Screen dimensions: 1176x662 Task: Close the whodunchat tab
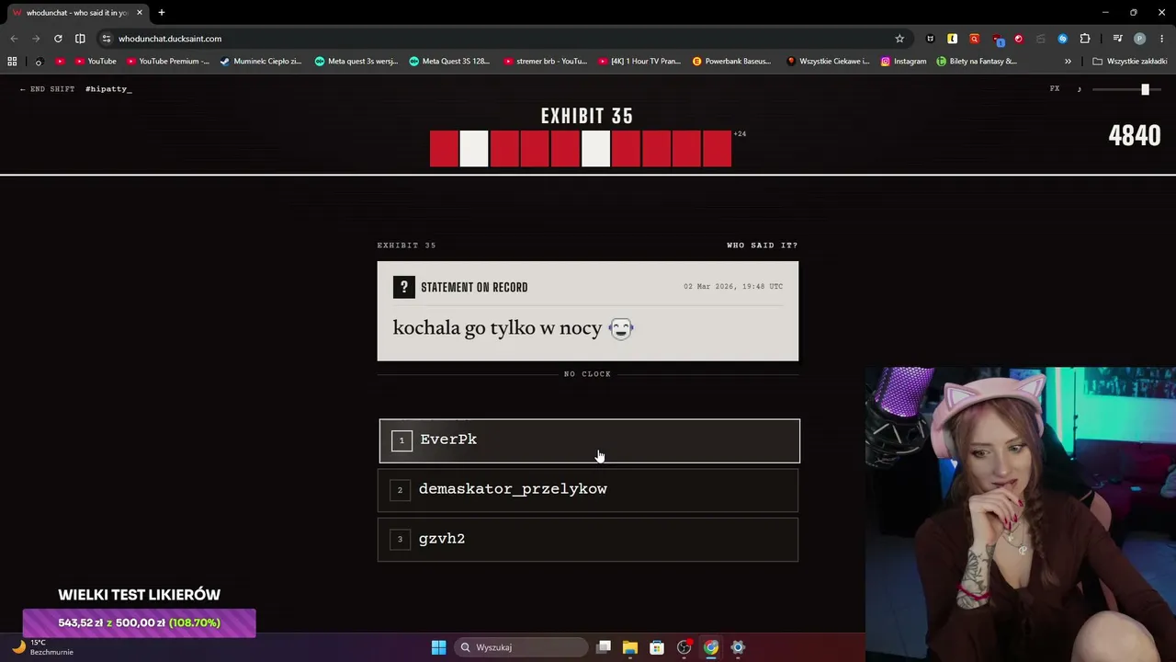(140, 13)
